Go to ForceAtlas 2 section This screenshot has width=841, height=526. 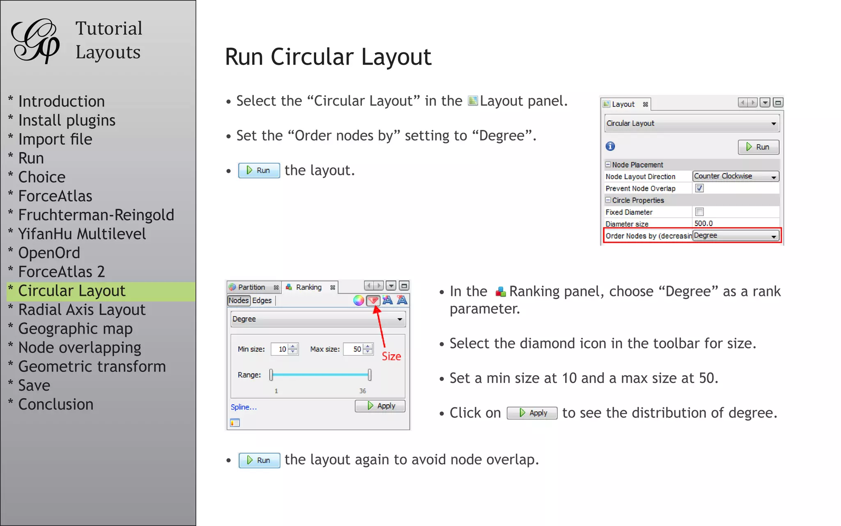tap(62, 272)
